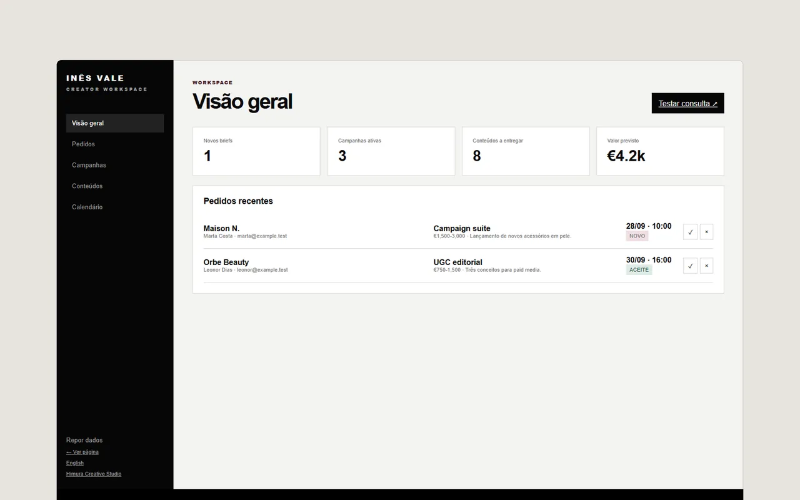Image resolution: width=800 pixels, height=500 pixels.
Task: Click the marta@example.test contact line
Action: tap(245, 236)
